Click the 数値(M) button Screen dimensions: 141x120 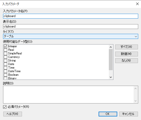tap(126, 54)
